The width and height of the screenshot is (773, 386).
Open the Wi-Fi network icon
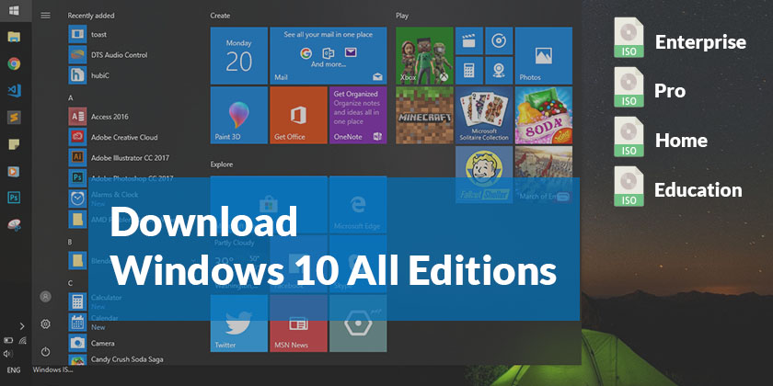tap(23, 340)
